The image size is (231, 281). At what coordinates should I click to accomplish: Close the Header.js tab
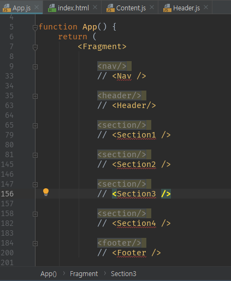tap(206, 7)
